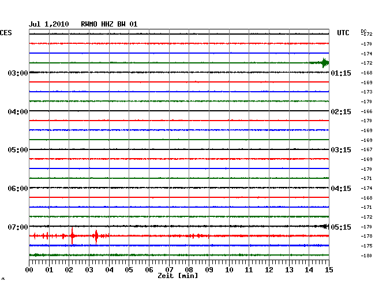Click the small red burst after minute 08

click(198, 236)
